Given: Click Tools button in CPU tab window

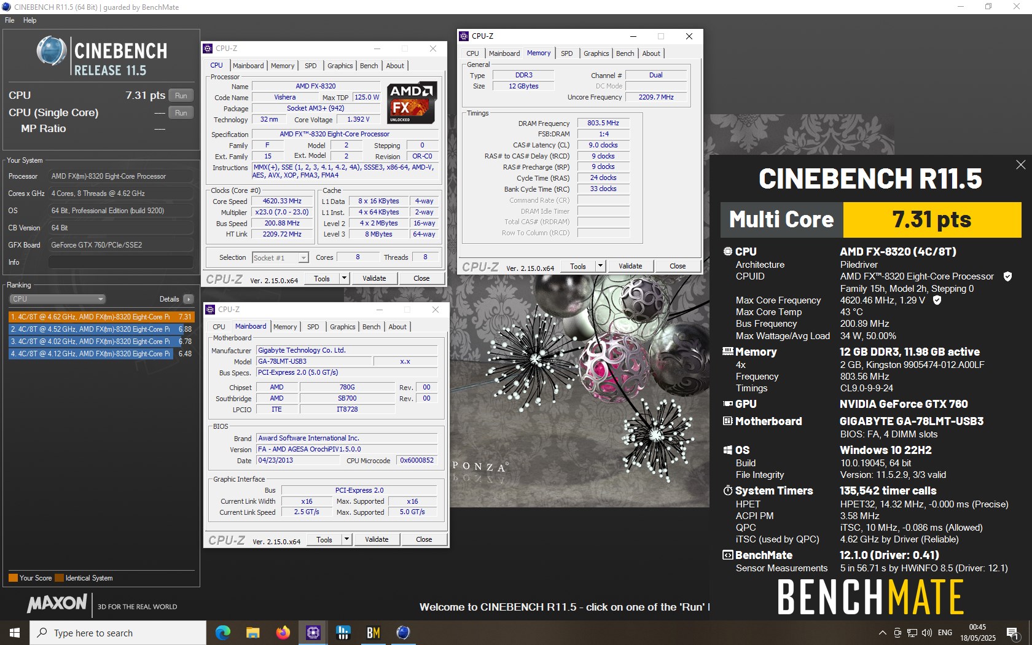Looking at the screenshot, I should (x=322, y=278).
